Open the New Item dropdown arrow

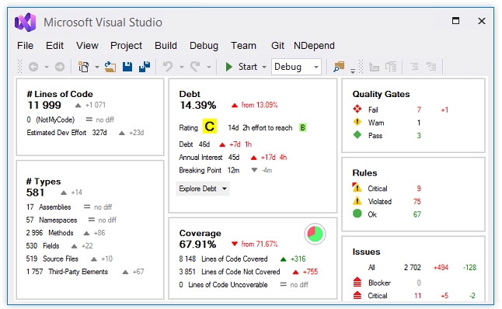pyautogui.click(x=96, y=68)
